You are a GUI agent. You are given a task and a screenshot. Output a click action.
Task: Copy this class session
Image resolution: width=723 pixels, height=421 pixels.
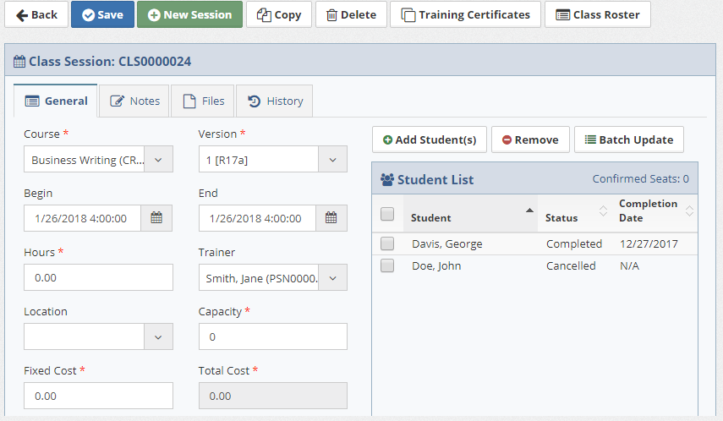[279, 14]
